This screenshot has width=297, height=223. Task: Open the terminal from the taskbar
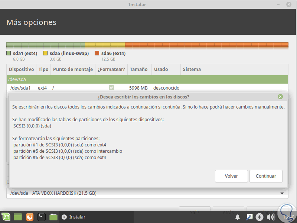tap(41, 217)
